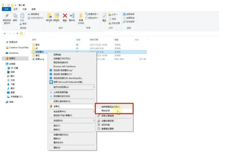Choose 属性(R) in the context menu
Screen dimensions: 237x167
point(57,147)
